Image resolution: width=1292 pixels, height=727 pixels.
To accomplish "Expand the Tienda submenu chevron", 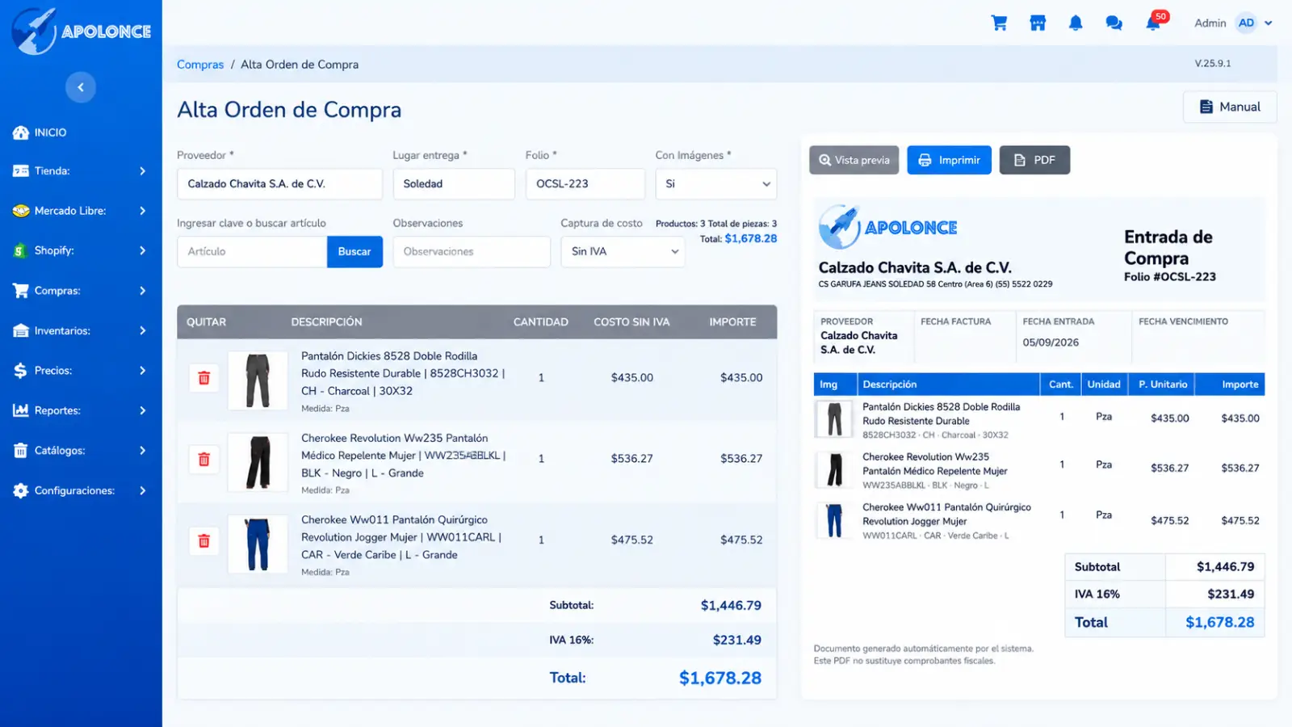I will coord(142,171).
